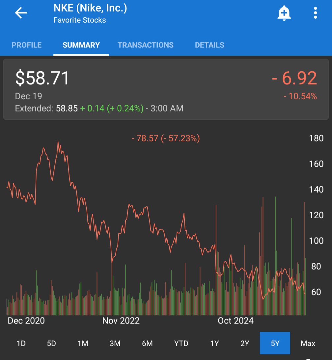This screenshot has height=360, width=332.
Task: Select the YTD chart range
Action: [181, 343]
